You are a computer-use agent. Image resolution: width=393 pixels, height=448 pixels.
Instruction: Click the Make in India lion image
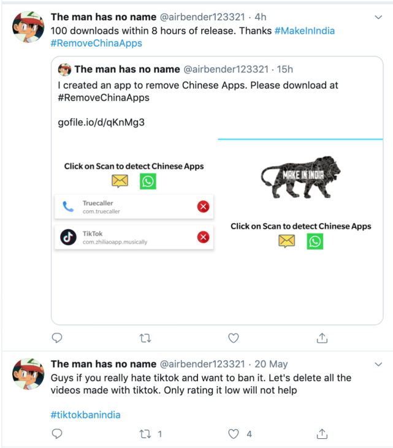[300, 177]
